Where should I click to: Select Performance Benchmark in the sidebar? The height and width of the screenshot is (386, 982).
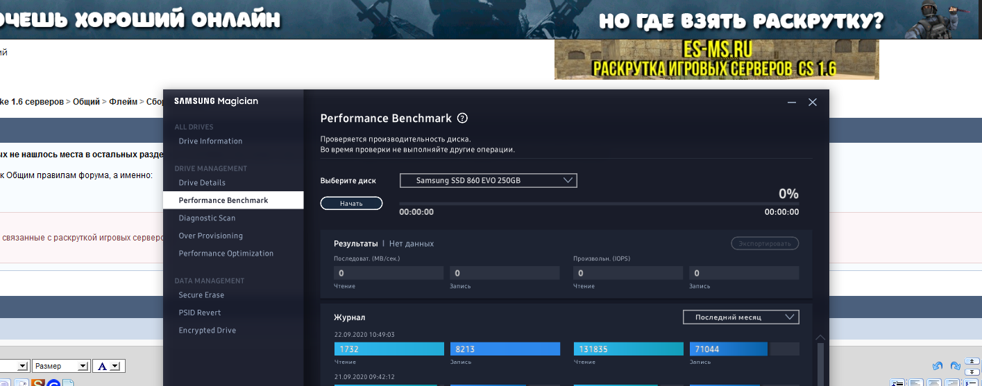(233, 200)
